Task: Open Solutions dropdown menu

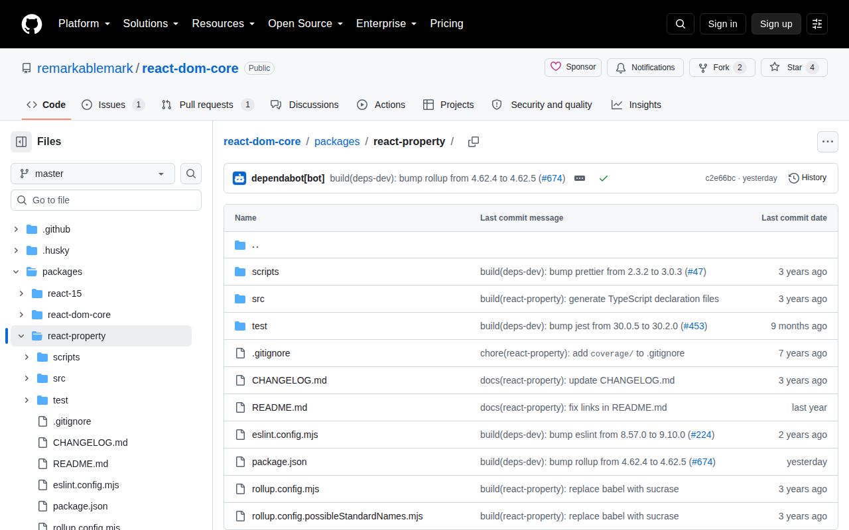Action: pos(151,24)
